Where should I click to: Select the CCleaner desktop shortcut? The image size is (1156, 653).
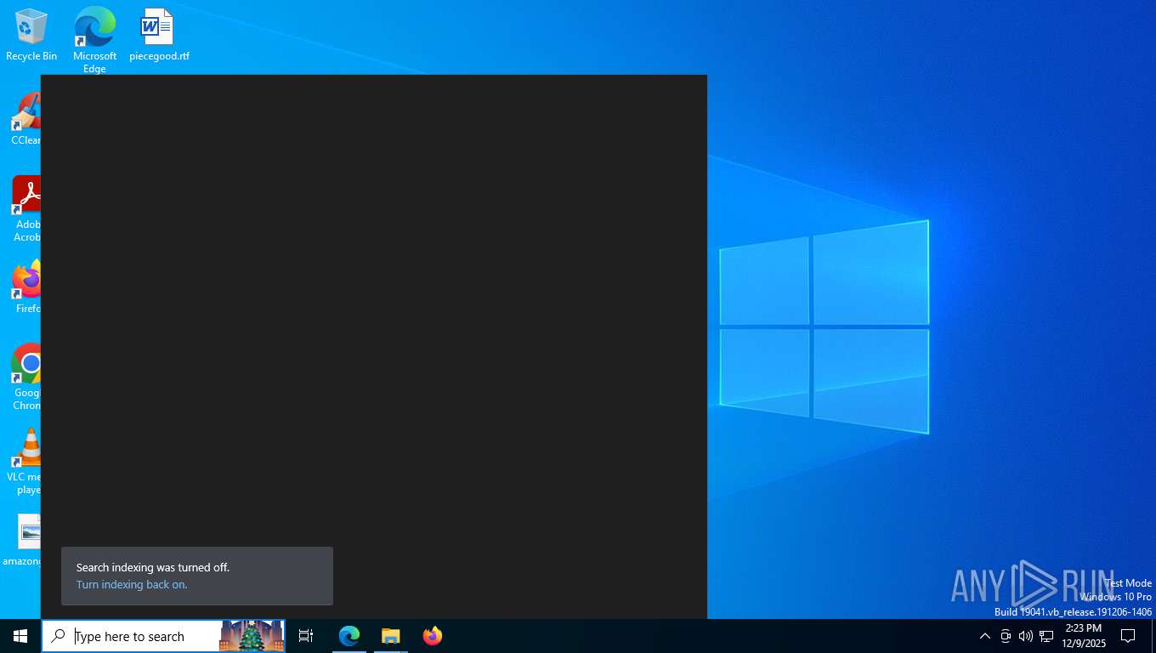coord(25,118)
